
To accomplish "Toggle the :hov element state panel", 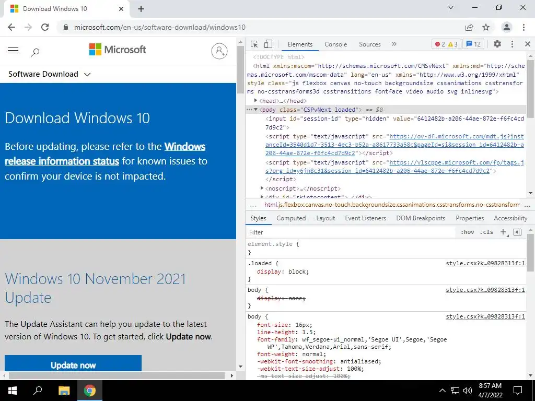I will click(468, 232).
